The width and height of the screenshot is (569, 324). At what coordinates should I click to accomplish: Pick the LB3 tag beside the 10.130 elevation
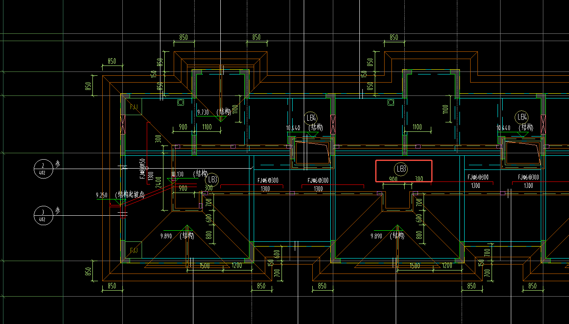click(x=212, y=180)
